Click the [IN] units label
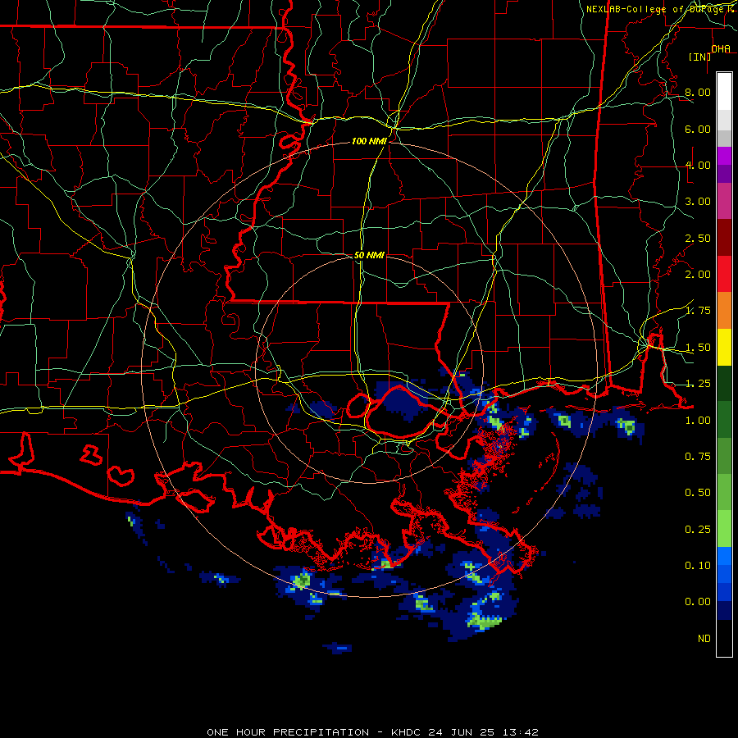Screen dimensions: 738x738 pyautogui.click(x=700, y=57)
